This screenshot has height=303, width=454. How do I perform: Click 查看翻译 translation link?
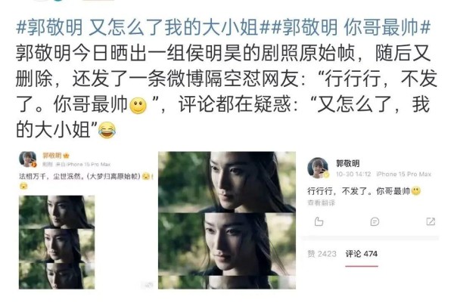pyautogui.click(x=321, y=203)
